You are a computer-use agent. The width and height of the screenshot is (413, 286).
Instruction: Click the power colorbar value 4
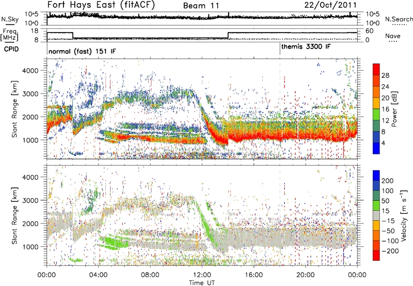(383, 143)
